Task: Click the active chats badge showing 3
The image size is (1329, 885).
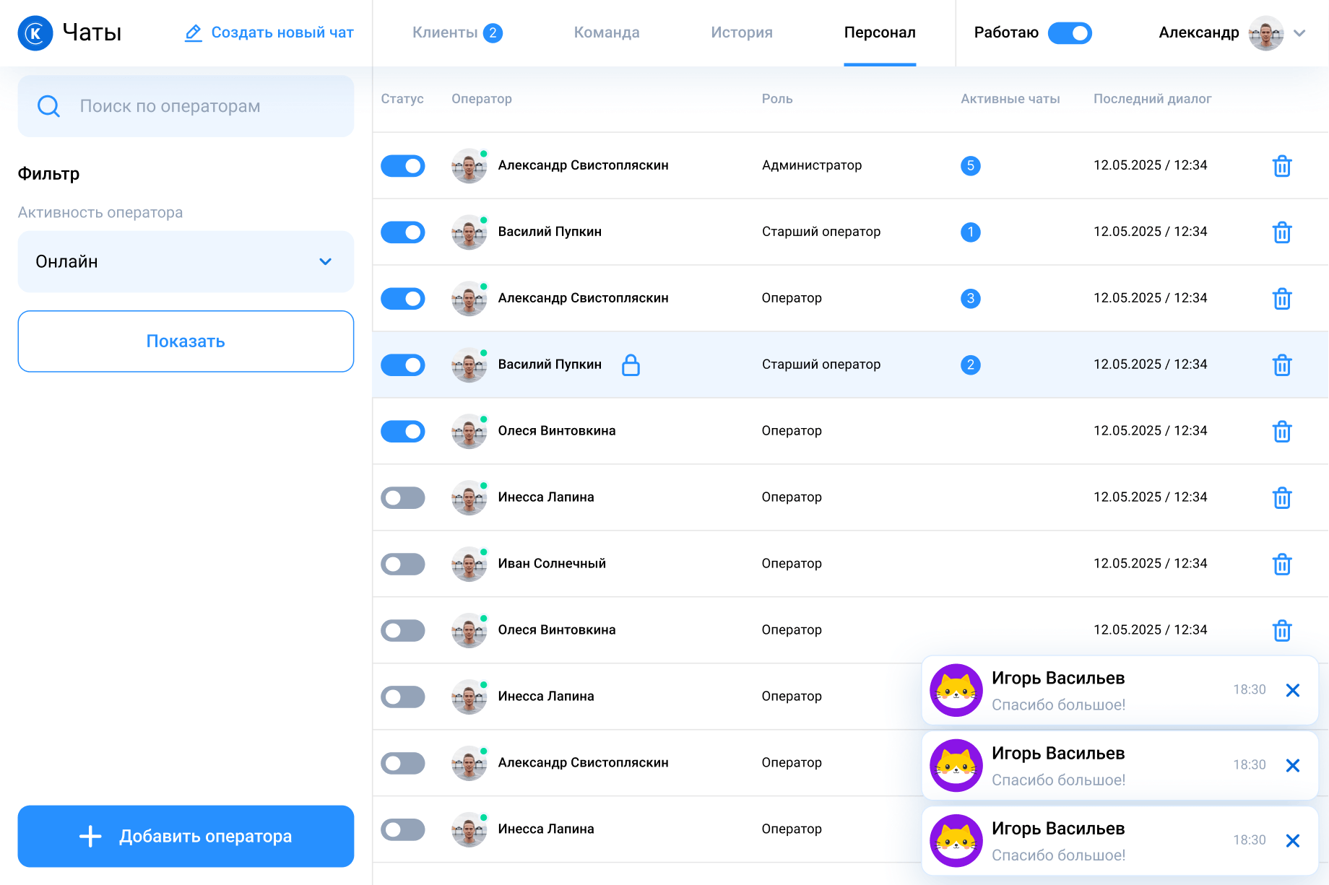Action: [970, 299]
